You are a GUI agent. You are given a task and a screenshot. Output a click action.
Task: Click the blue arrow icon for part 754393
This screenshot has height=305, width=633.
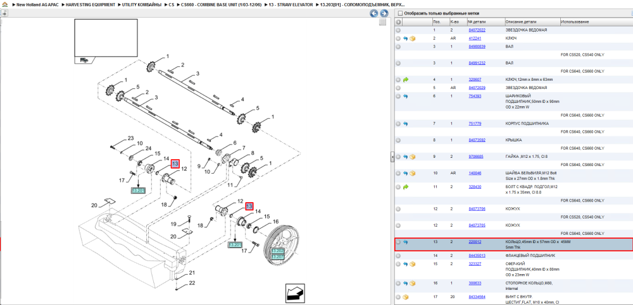[x=405, y=96]
